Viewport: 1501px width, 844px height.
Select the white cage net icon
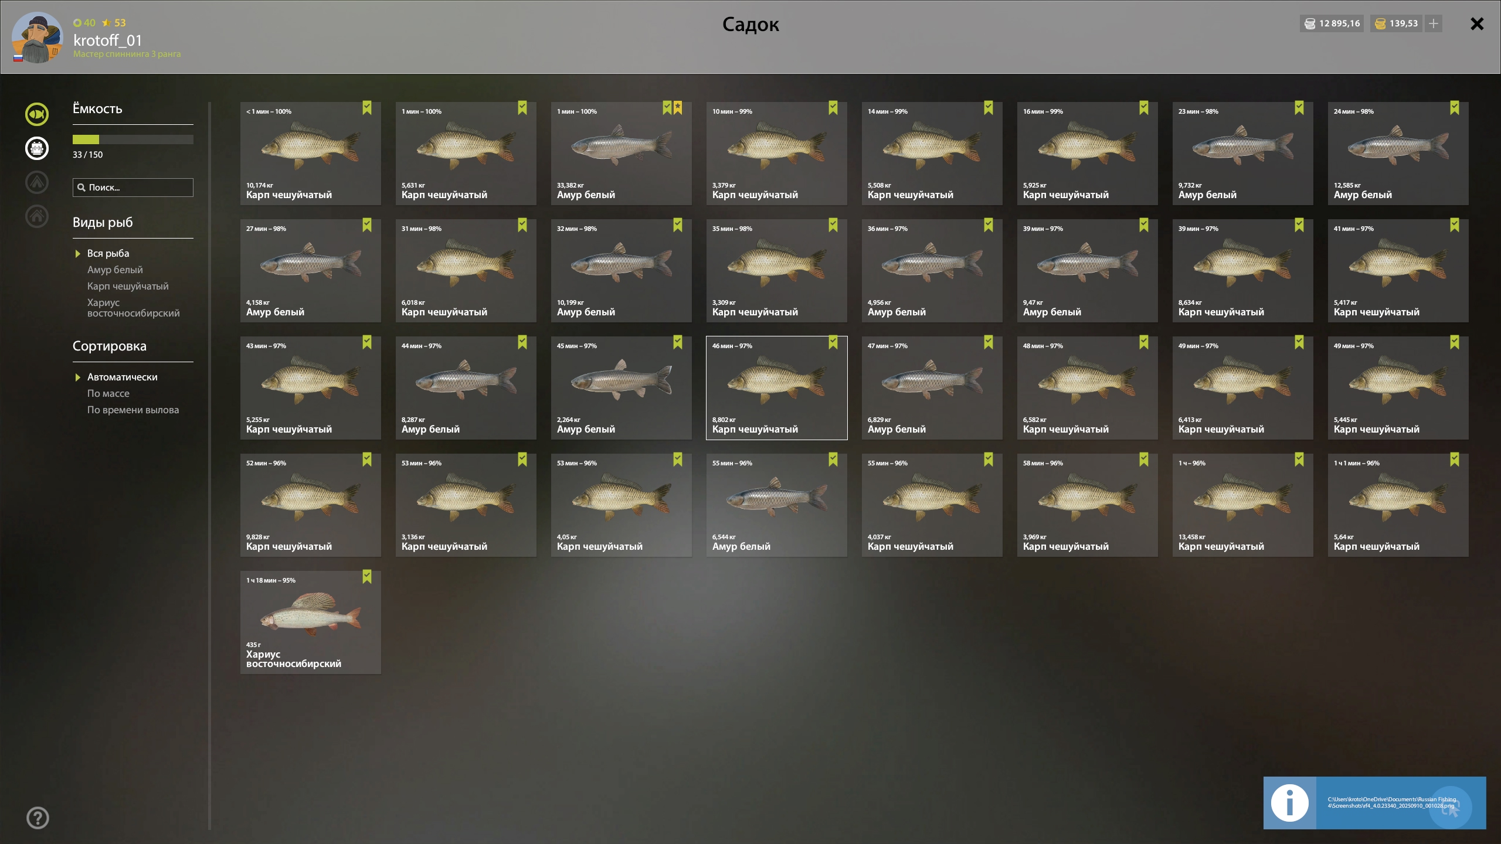tap(37, 148)
